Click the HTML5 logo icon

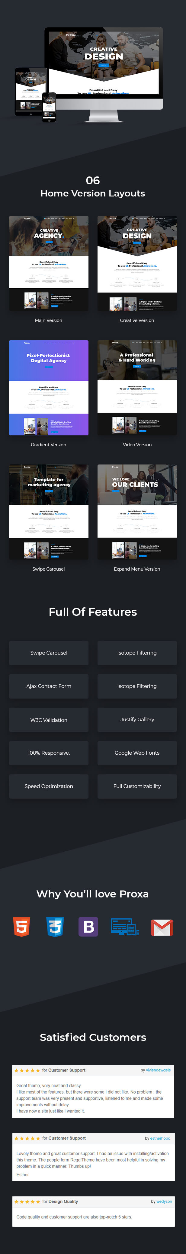[21, 926]
